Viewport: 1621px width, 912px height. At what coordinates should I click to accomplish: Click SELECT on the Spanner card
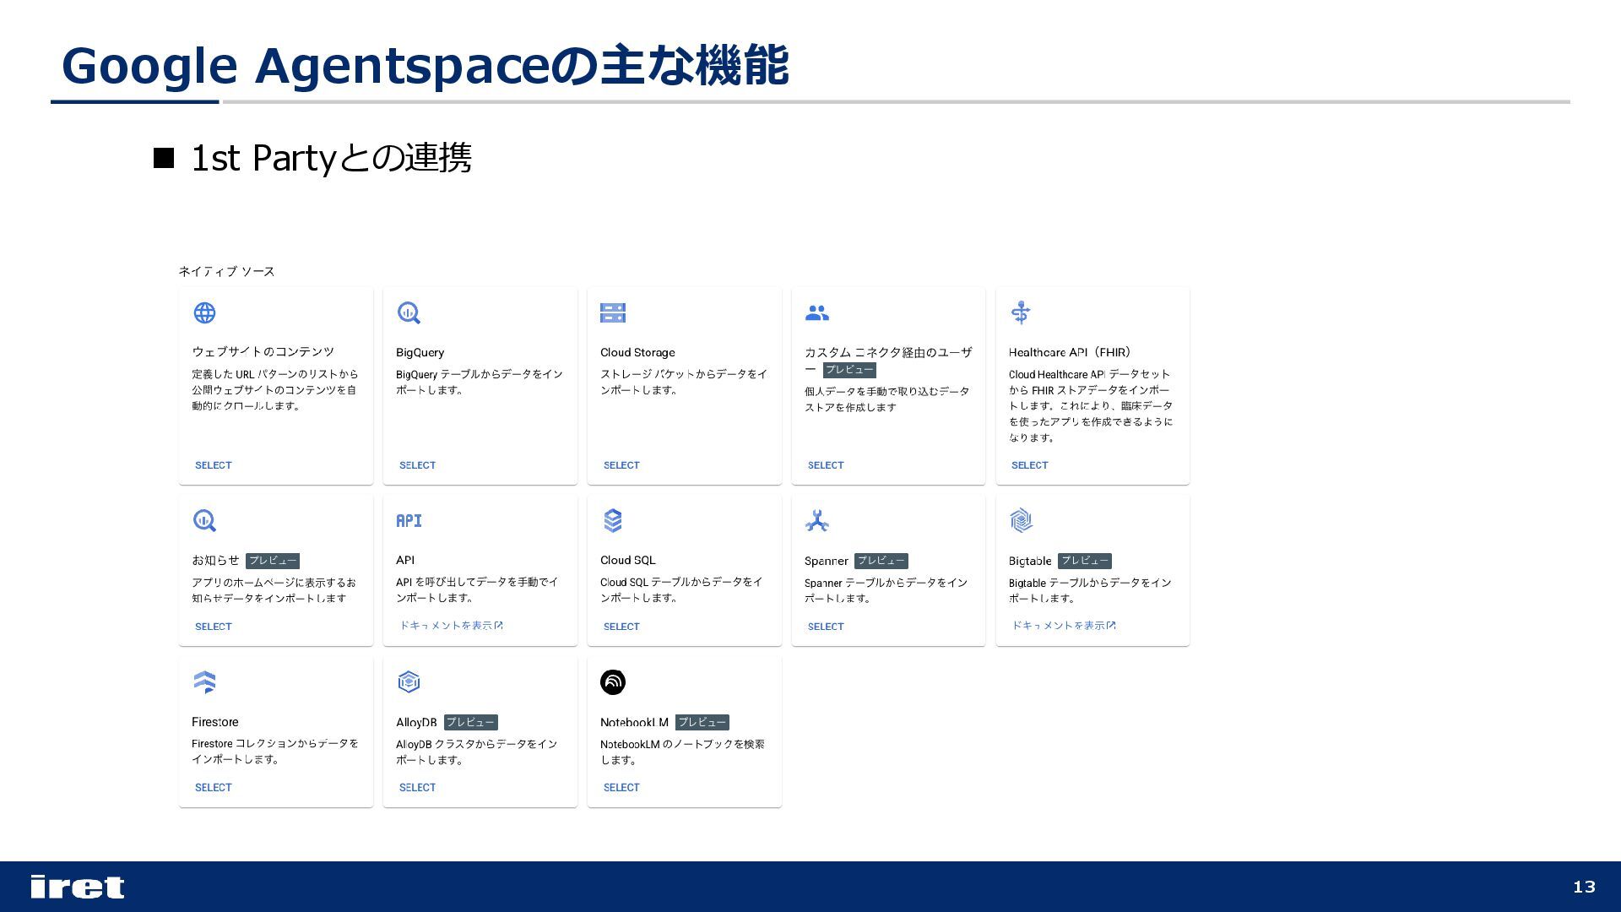826,627
